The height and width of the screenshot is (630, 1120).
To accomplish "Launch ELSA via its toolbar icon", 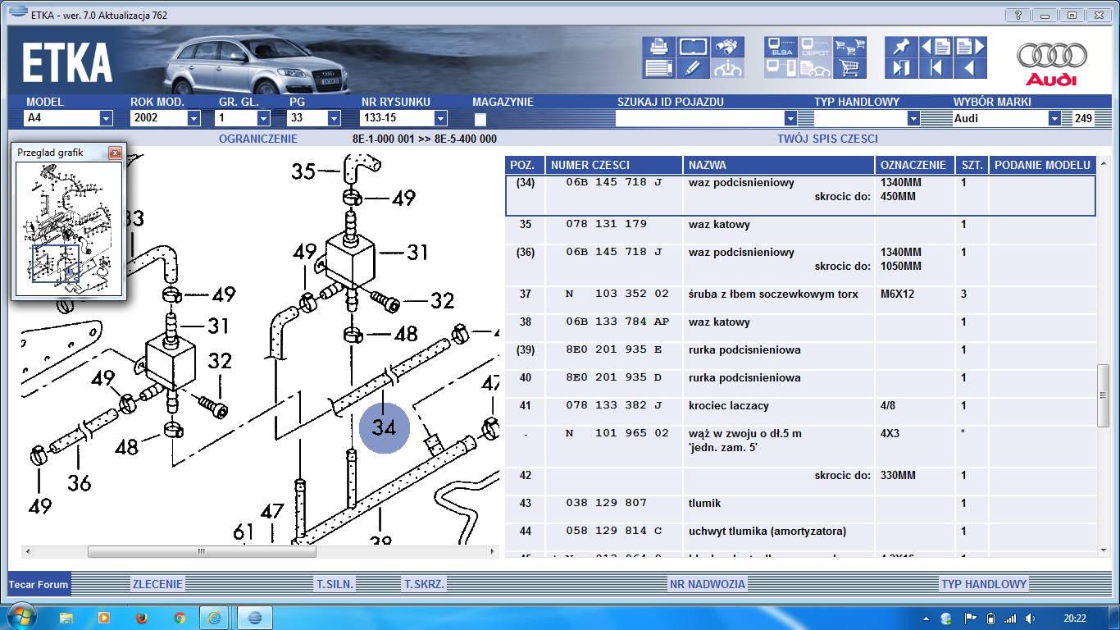I will [781, 46].
